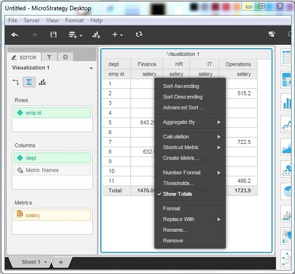The image size is (295, 274).
Task: Select the Network visualization icon
Action: pos(286,259)
